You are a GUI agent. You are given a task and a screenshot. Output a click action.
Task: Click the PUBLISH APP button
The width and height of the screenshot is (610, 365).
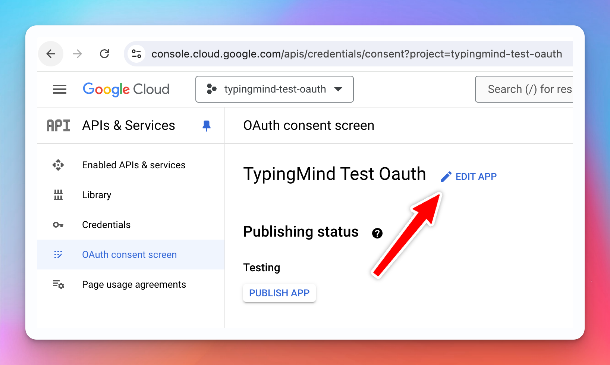(279, 293)
